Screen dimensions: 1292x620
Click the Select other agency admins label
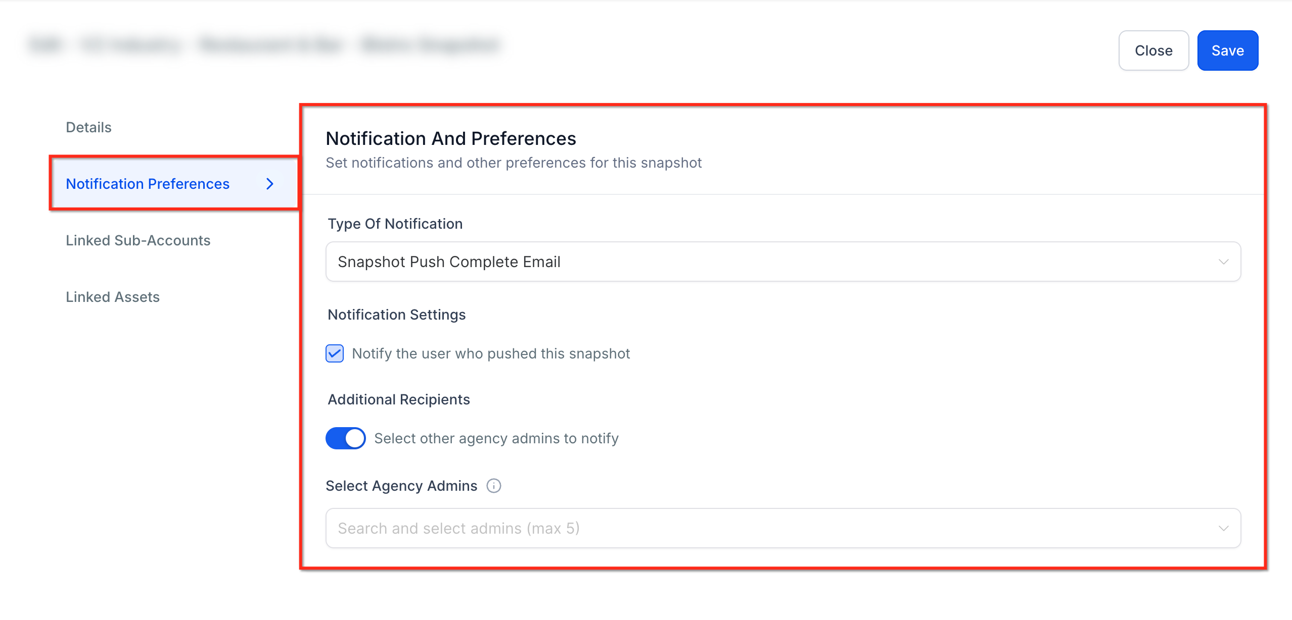pos(496,438)
